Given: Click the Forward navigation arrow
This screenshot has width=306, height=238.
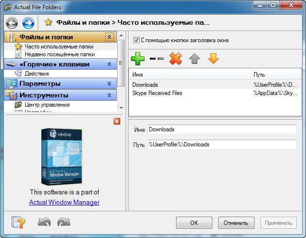Looking at the screenshot, I should pyautogui.click(x=28, y=23).
